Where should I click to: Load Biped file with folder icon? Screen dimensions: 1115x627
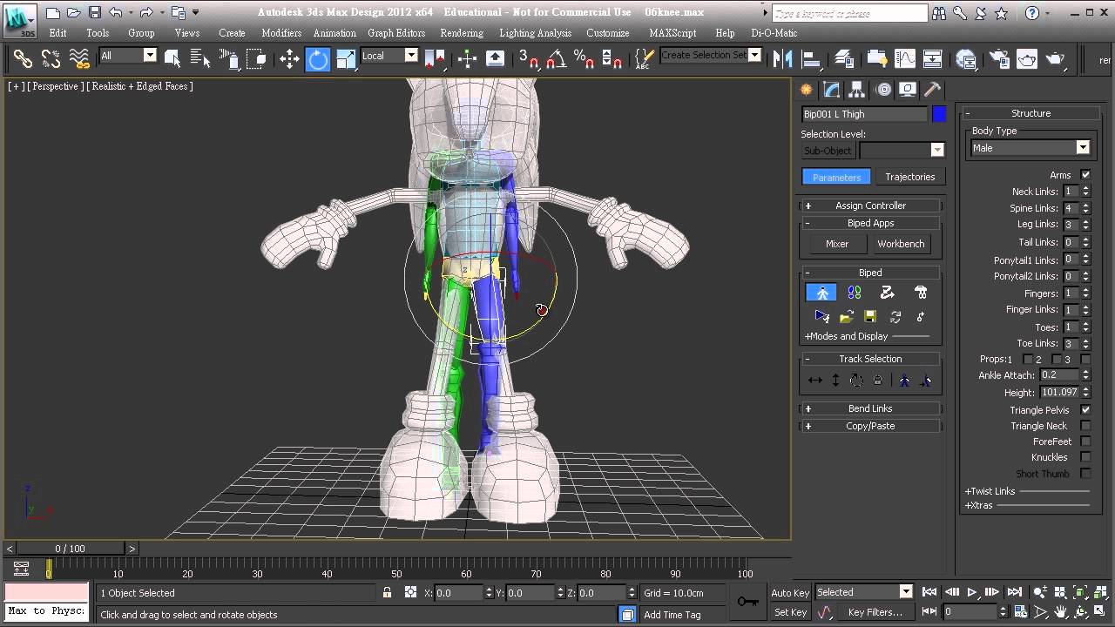[x=846, y=316]
